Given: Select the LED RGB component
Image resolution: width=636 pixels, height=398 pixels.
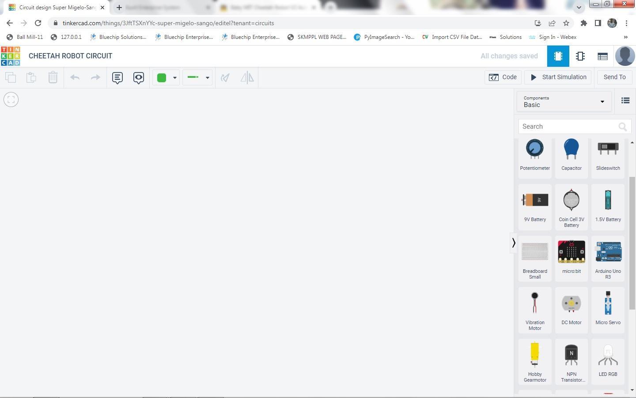Looking at the screenshot, I should pyautogui.click(x=608, y=362).
